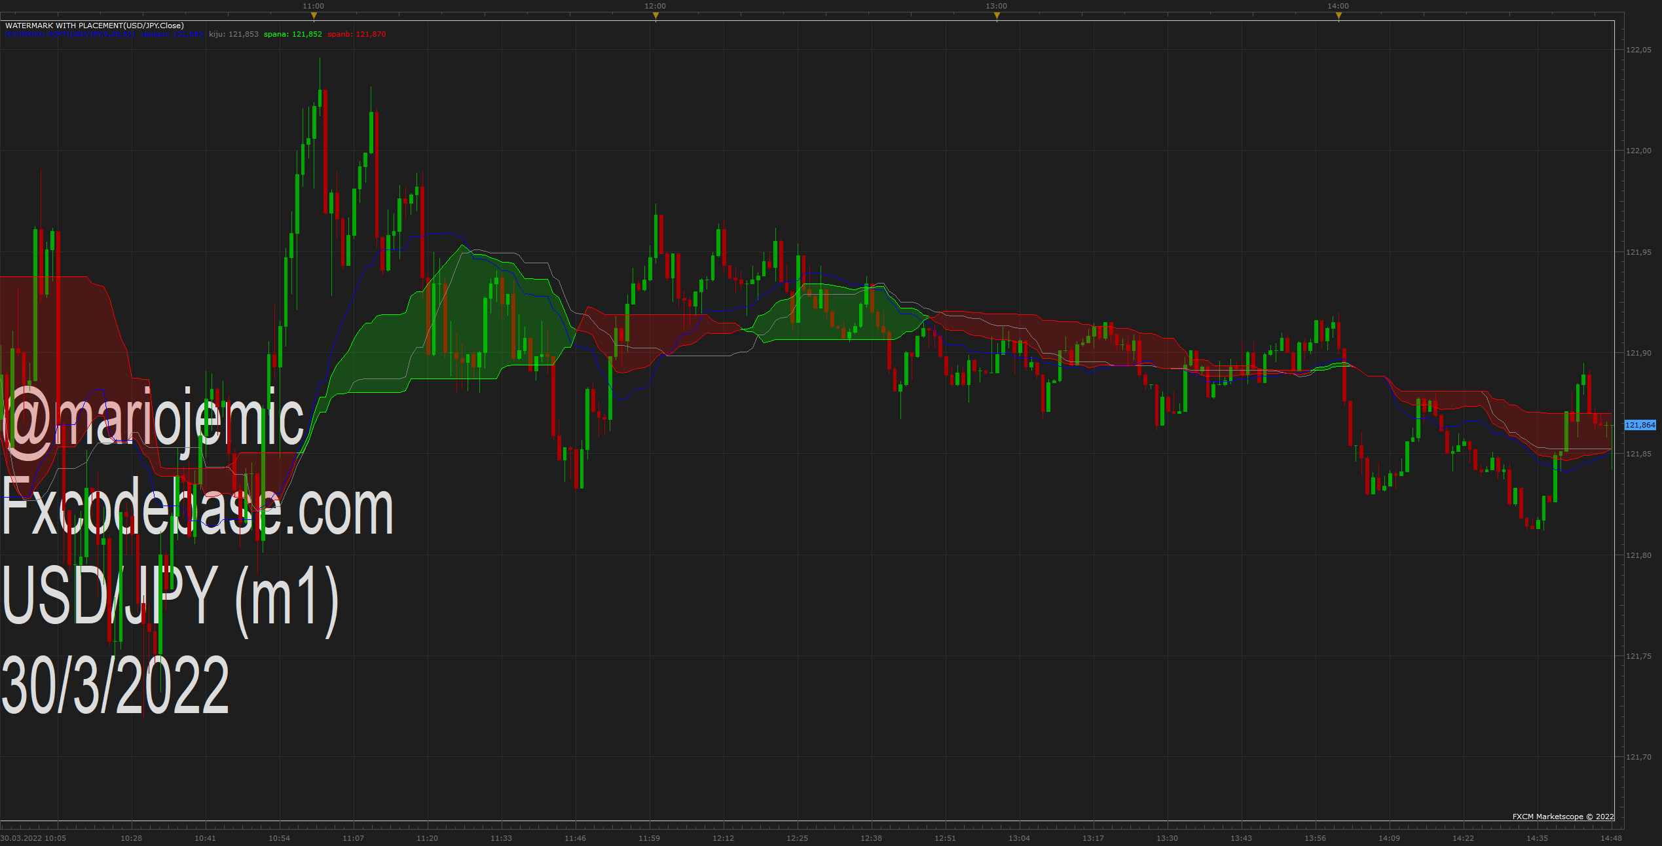Screen dimensions: 1662x846
Task: Click the 13:30 time axis label
Action: 1168,838
